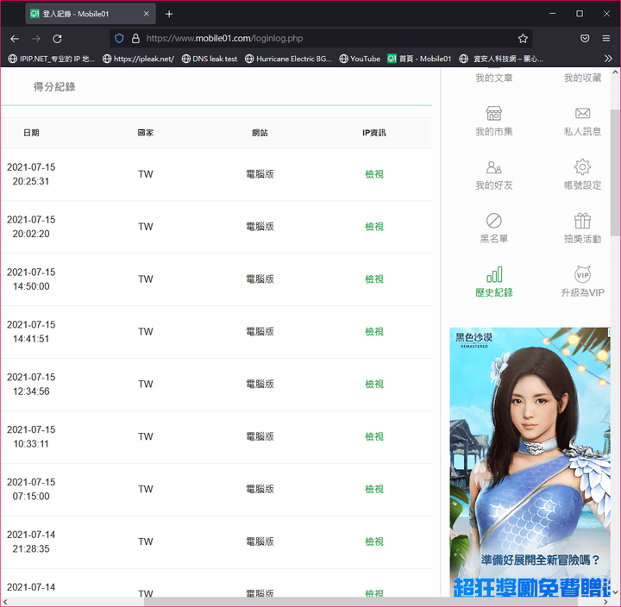Open the YouTube bookmark
The image size is (621, 607).
pyautogui.click(x=360, y=59)
